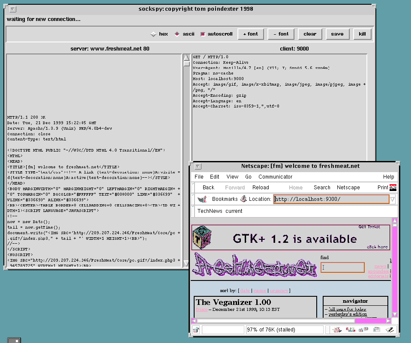The height and width of the screenshot is (343, 411).
Task: Open the editorials link
Action: click(378, 276)
